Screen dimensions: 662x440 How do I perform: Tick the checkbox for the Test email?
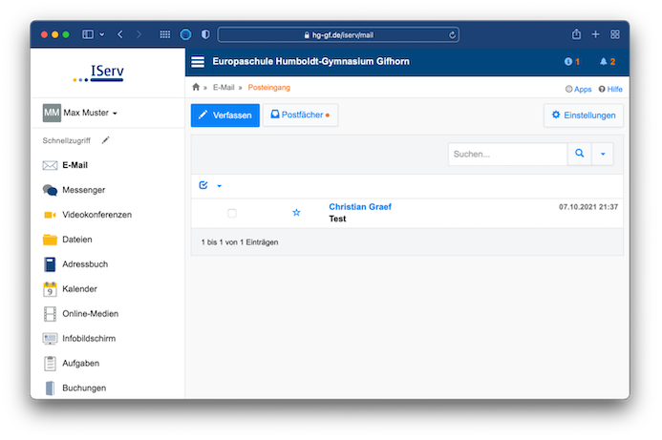232,214
